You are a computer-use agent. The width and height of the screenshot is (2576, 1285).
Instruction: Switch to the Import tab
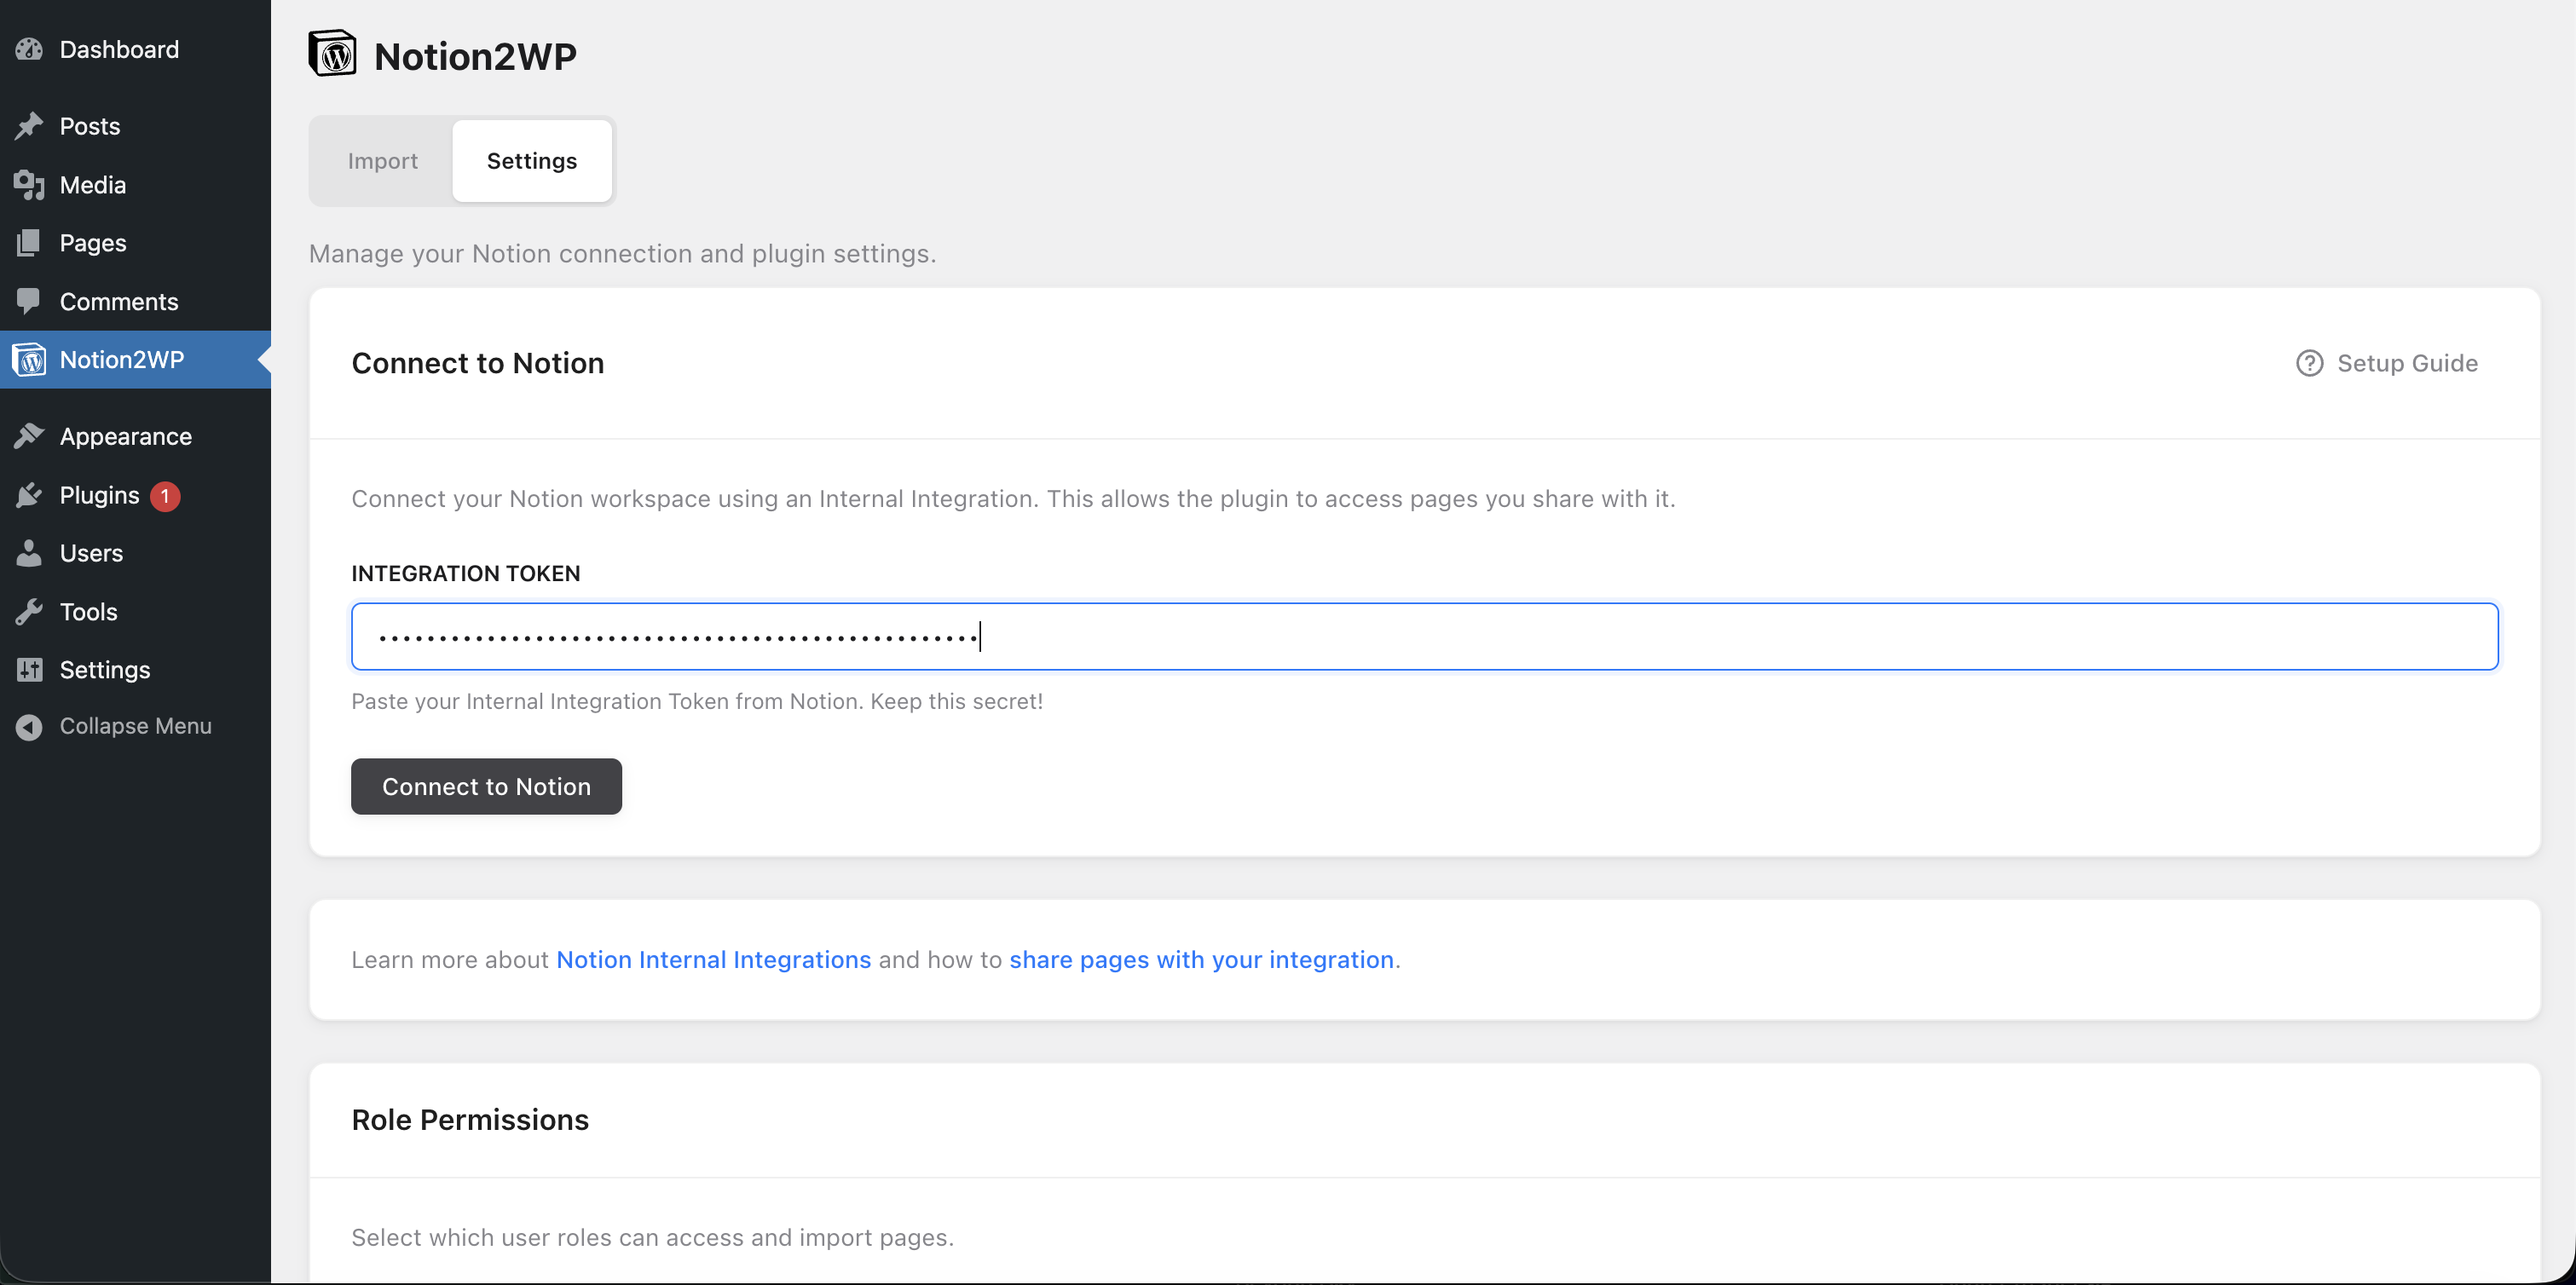(x=382, y=161)
